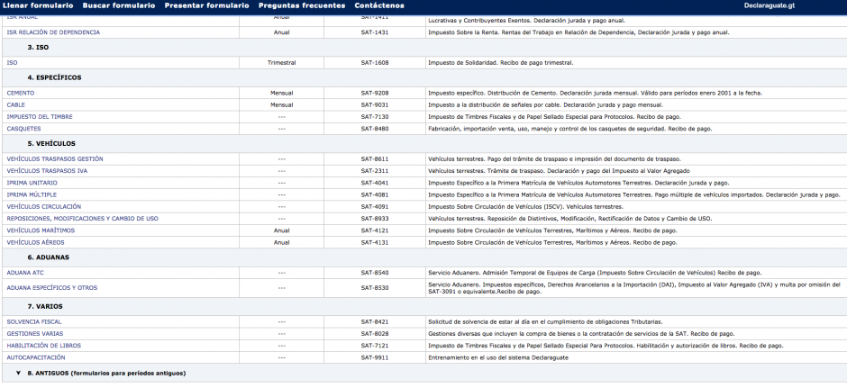
Task: Open the Contáctenos menu item
Action: click(379, 5)
